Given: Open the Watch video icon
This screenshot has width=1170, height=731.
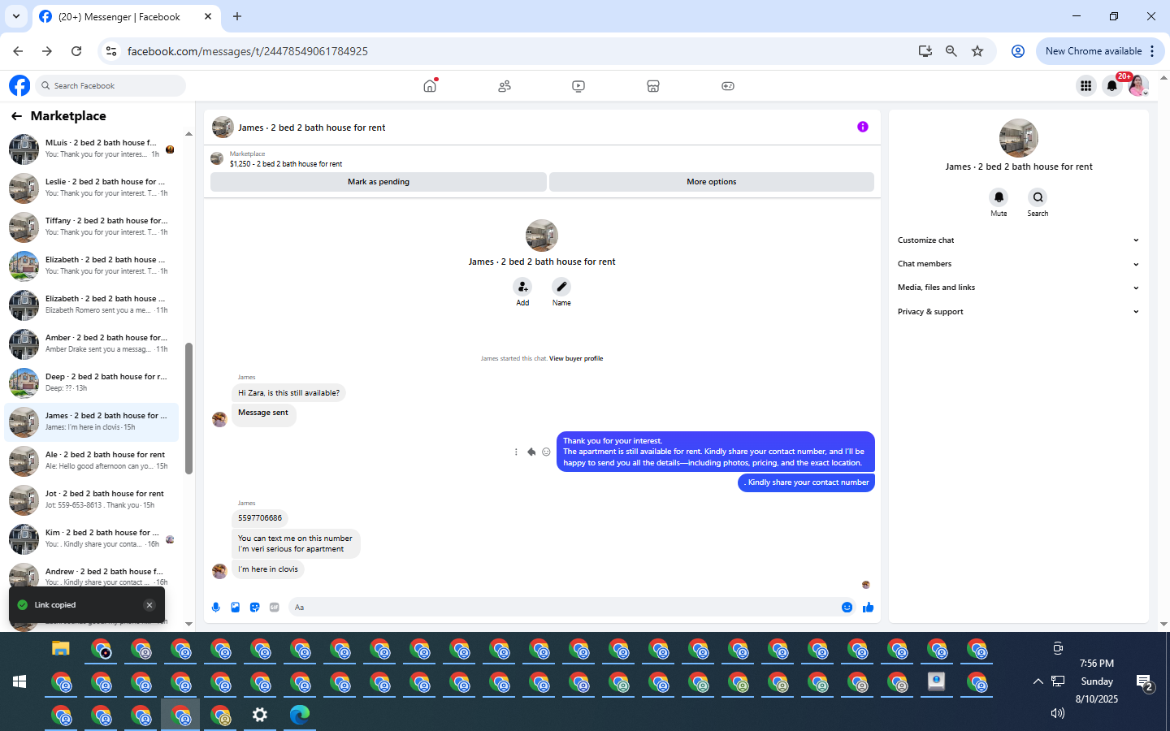Looking at the screenshot, I should coord(578,85).
